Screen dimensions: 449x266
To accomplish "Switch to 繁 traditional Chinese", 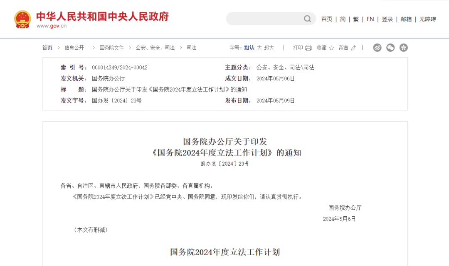I will (356, 19).
